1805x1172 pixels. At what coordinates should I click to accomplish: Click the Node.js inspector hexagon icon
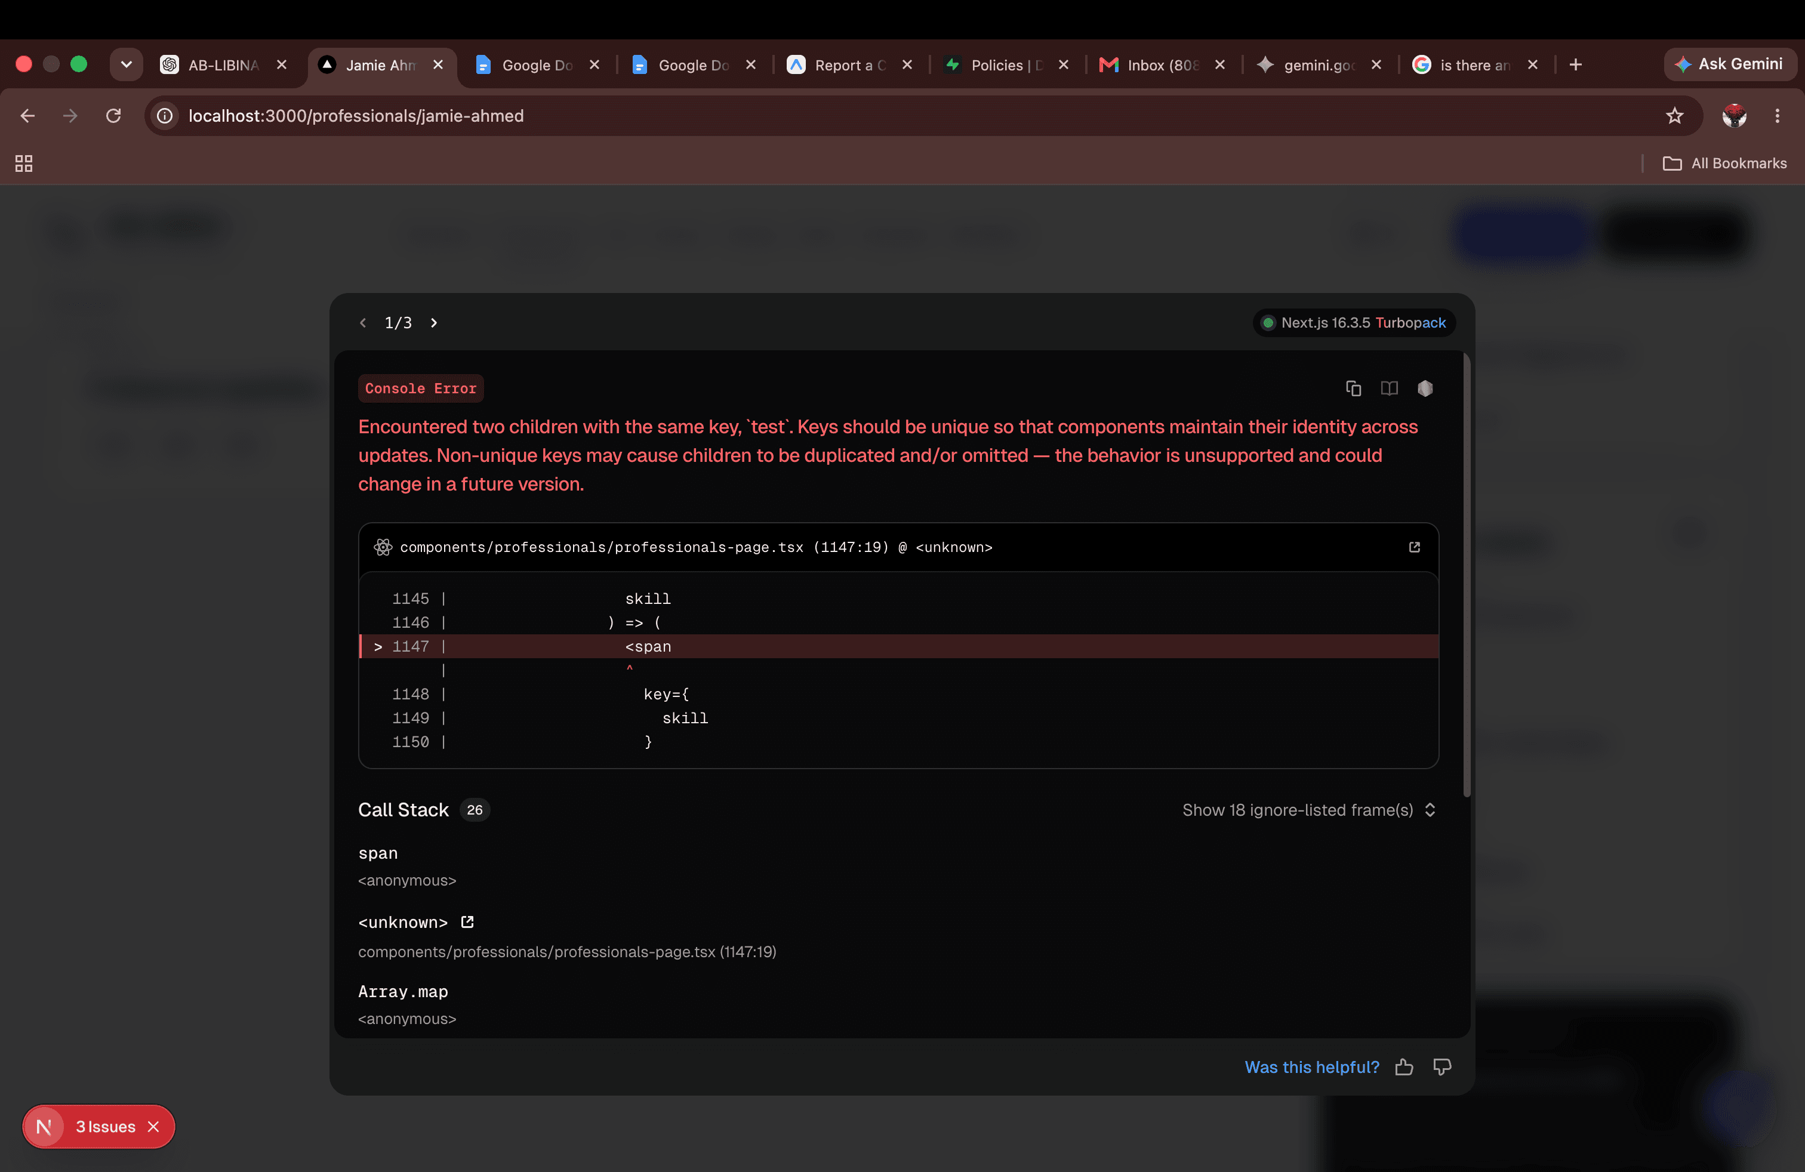click(x=1425, y=388)
